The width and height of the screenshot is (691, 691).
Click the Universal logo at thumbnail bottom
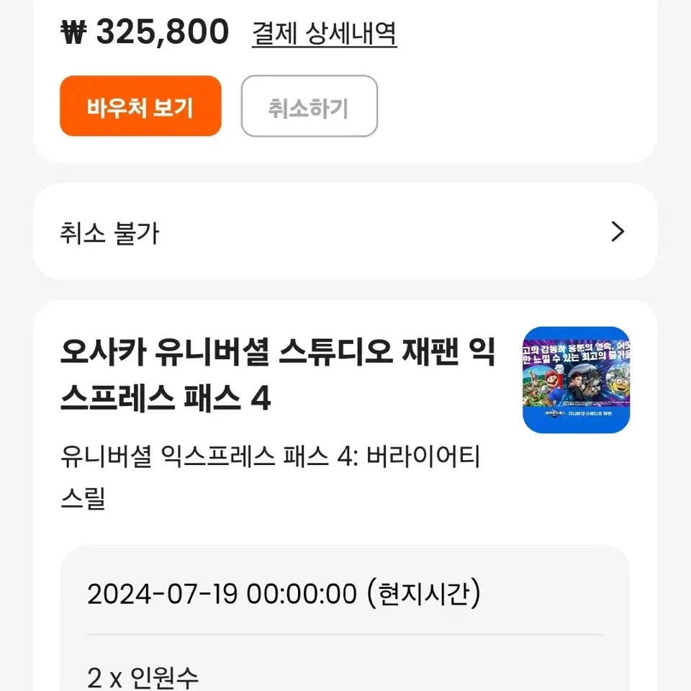pos(554,414)
